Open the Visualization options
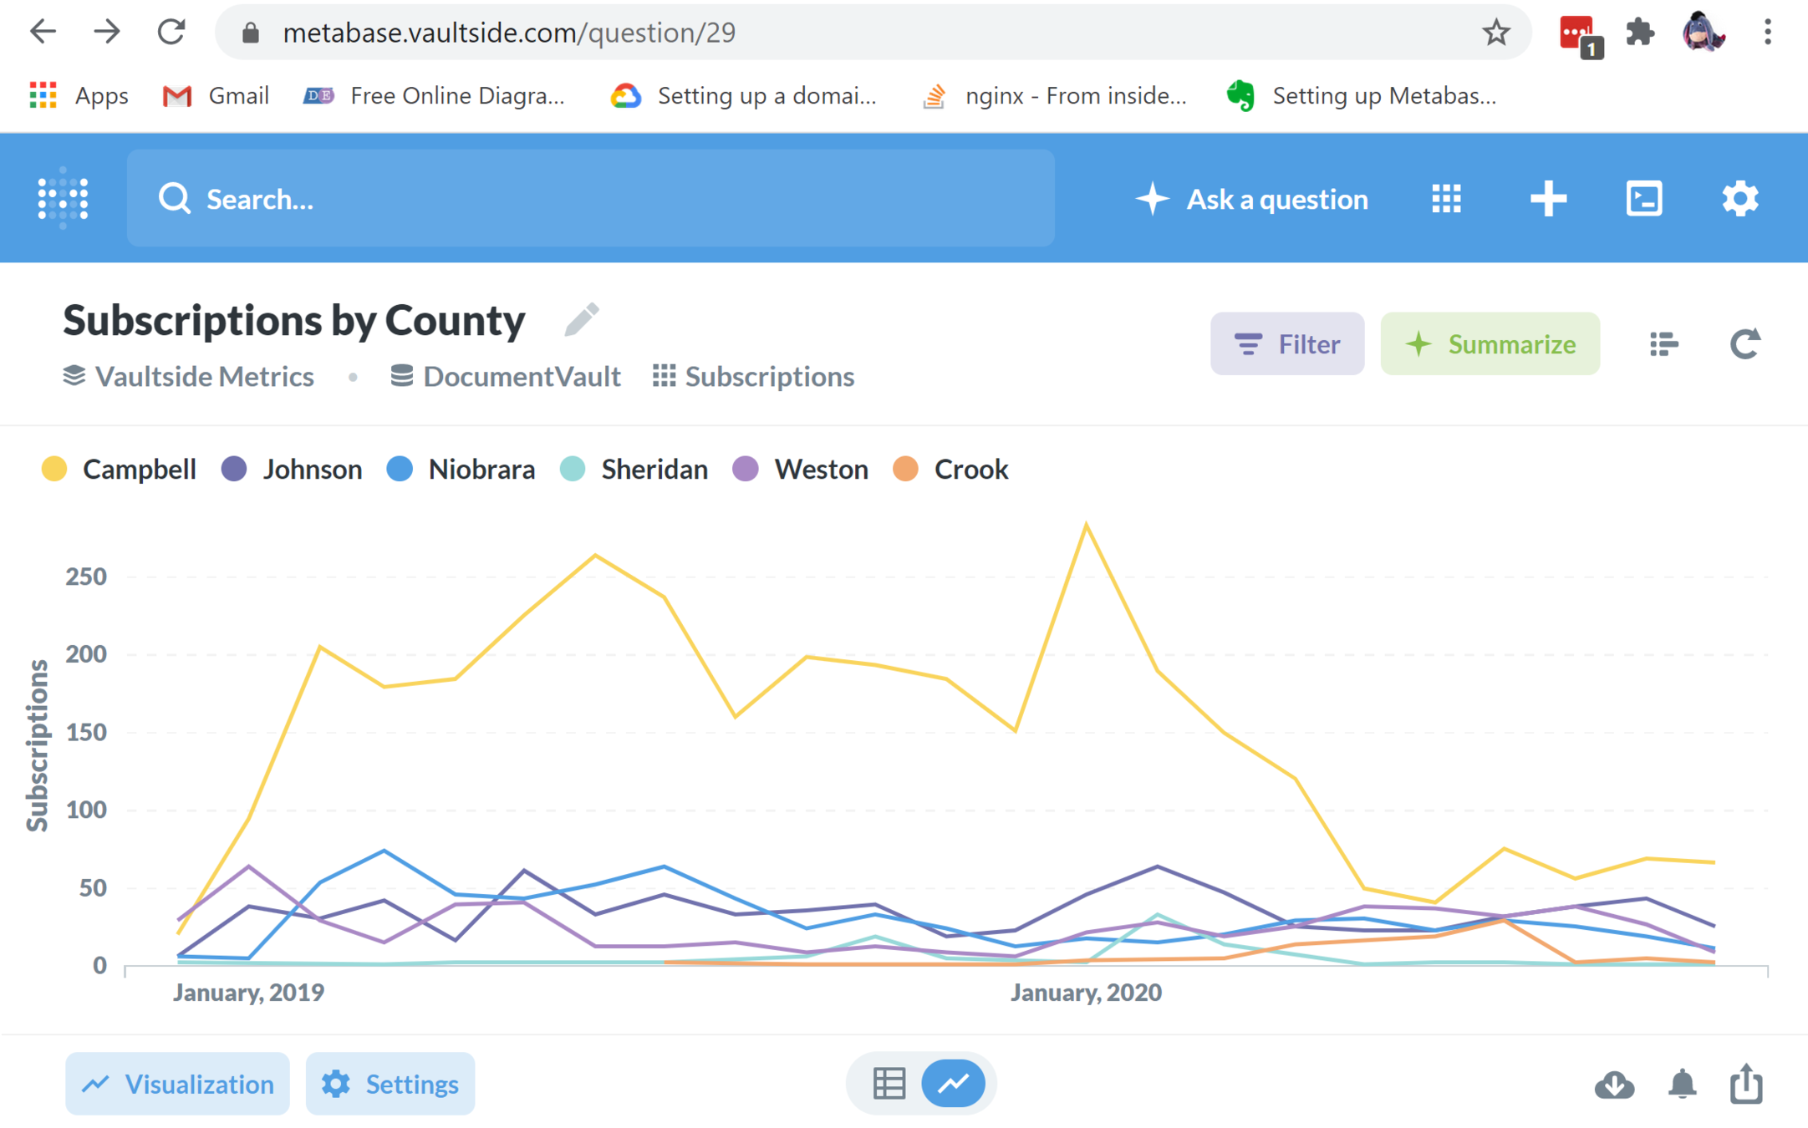The width and height of the screenshot is (1808, 1128). (177, 1084)
